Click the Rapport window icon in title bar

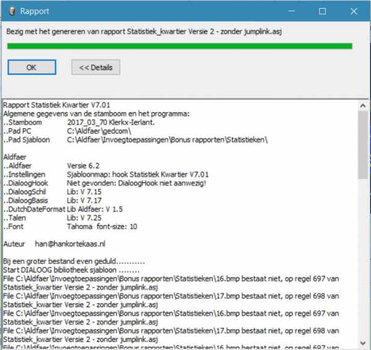(9, 11)
